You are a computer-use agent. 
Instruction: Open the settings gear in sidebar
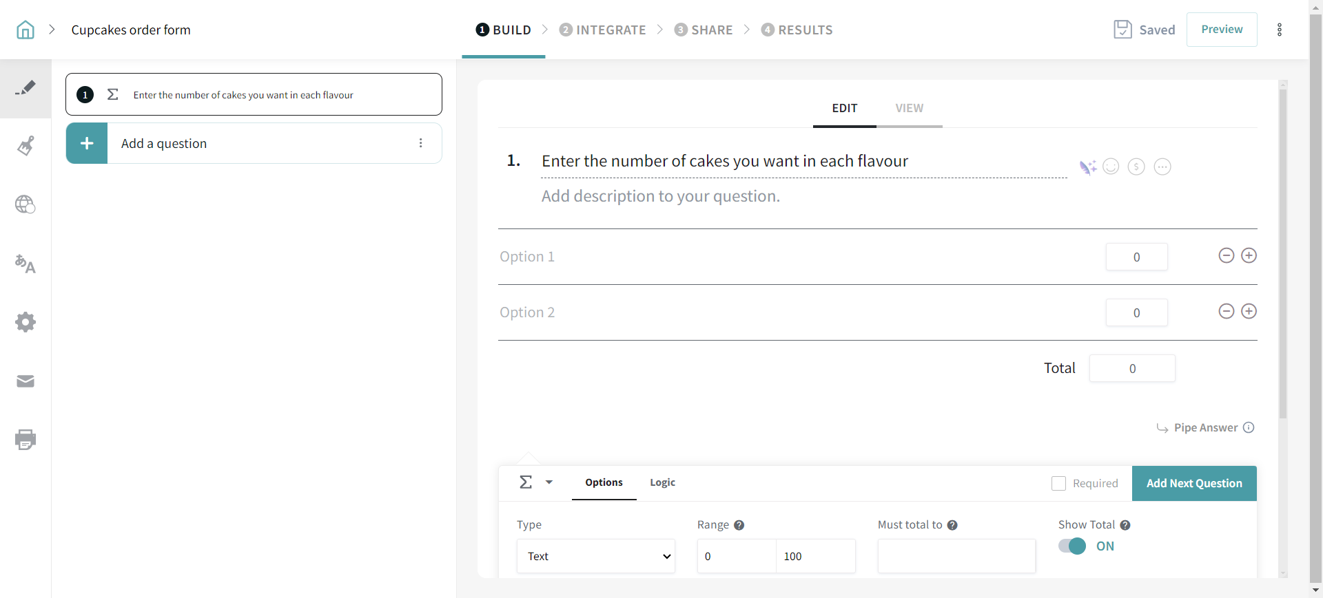tap(25, 322)
